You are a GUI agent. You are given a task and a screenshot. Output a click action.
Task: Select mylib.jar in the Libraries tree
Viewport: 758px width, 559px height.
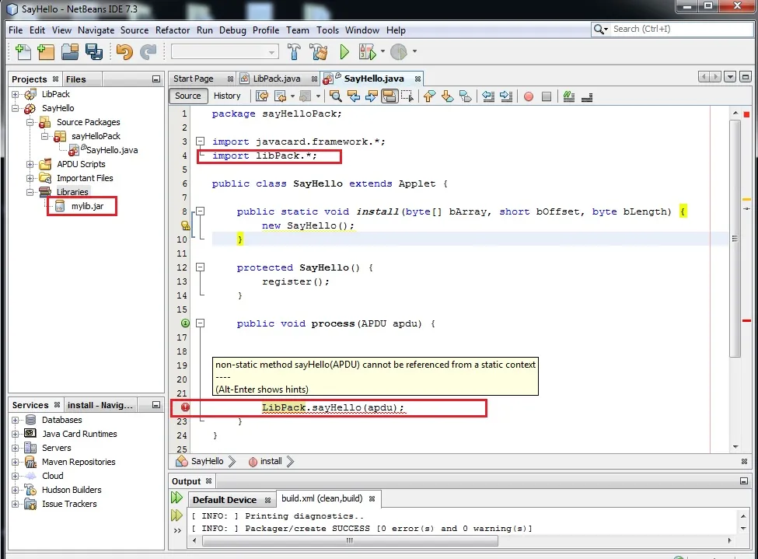87,206
